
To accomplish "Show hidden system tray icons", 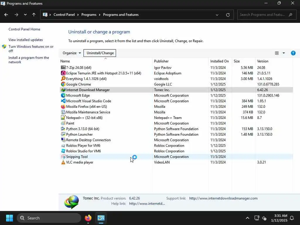I will (247, 218).
